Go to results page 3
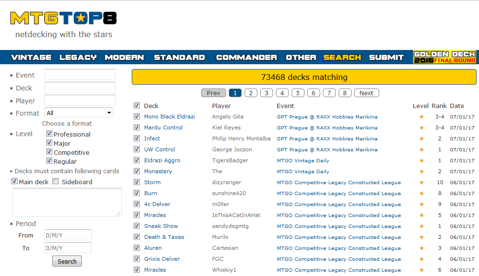 [266, 93]
